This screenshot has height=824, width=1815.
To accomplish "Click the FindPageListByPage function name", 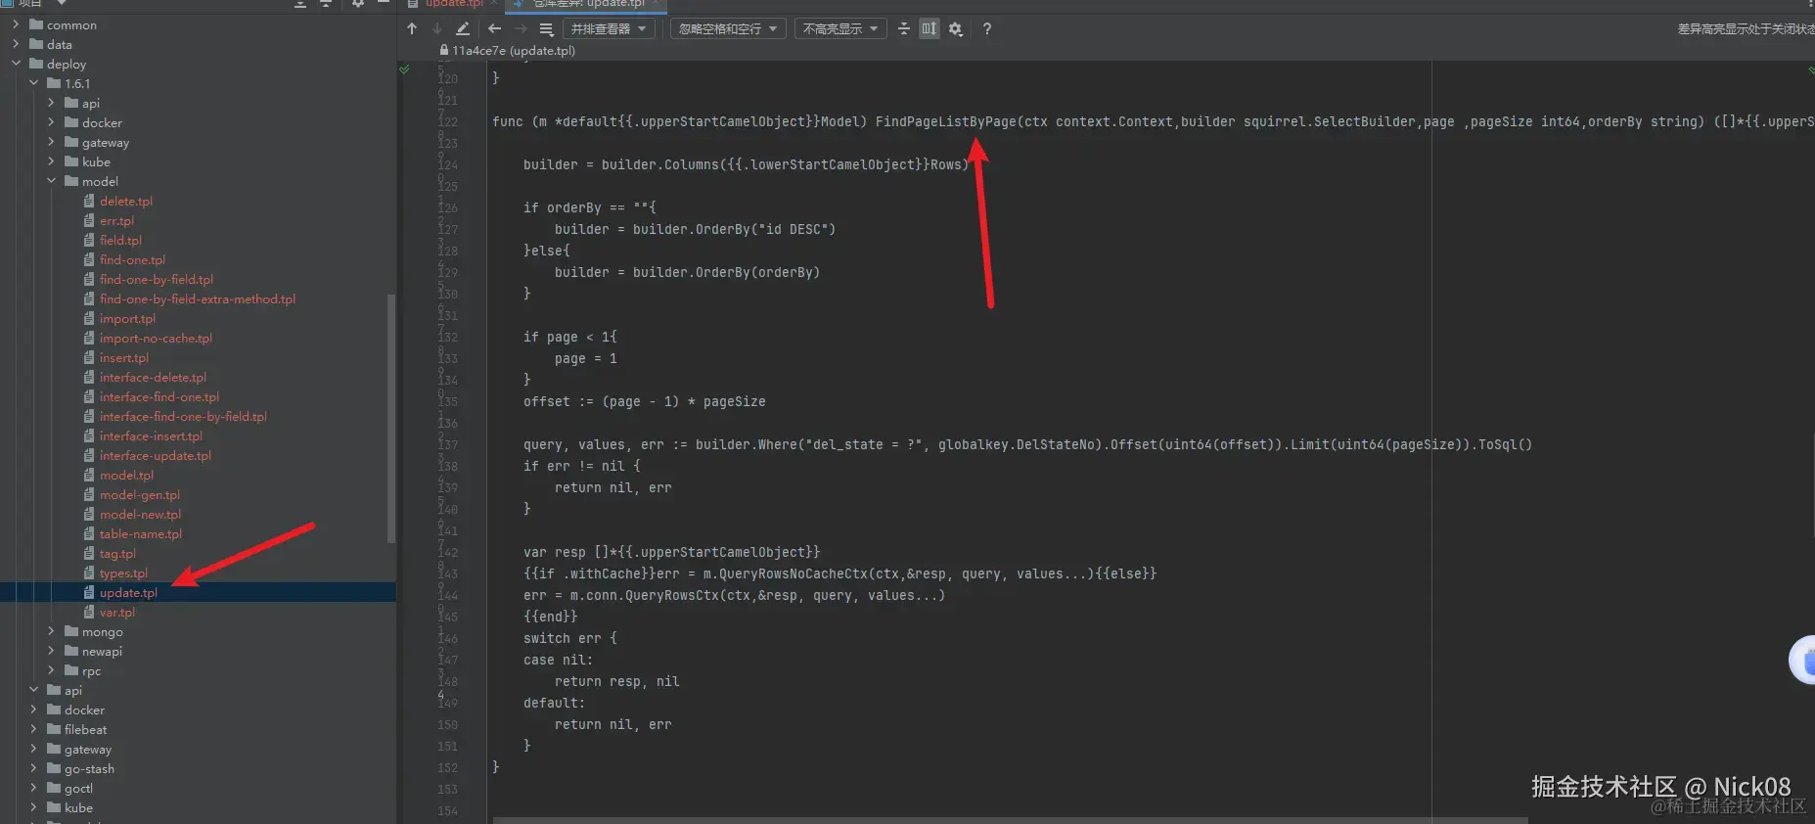I will [945, 121].
